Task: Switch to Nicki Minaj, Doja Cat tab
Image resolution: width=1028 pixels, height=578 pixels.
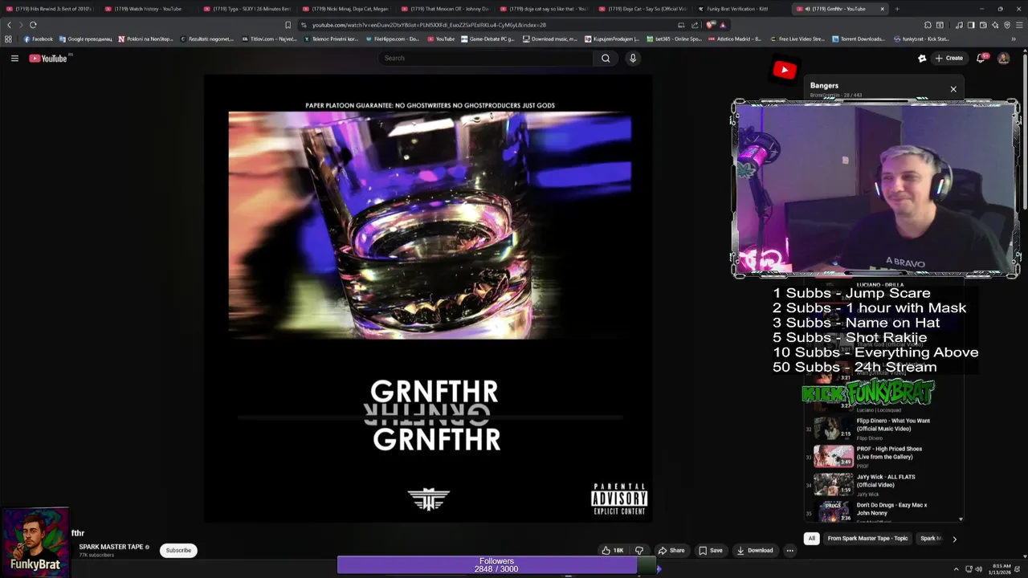Action: [346, 9]
